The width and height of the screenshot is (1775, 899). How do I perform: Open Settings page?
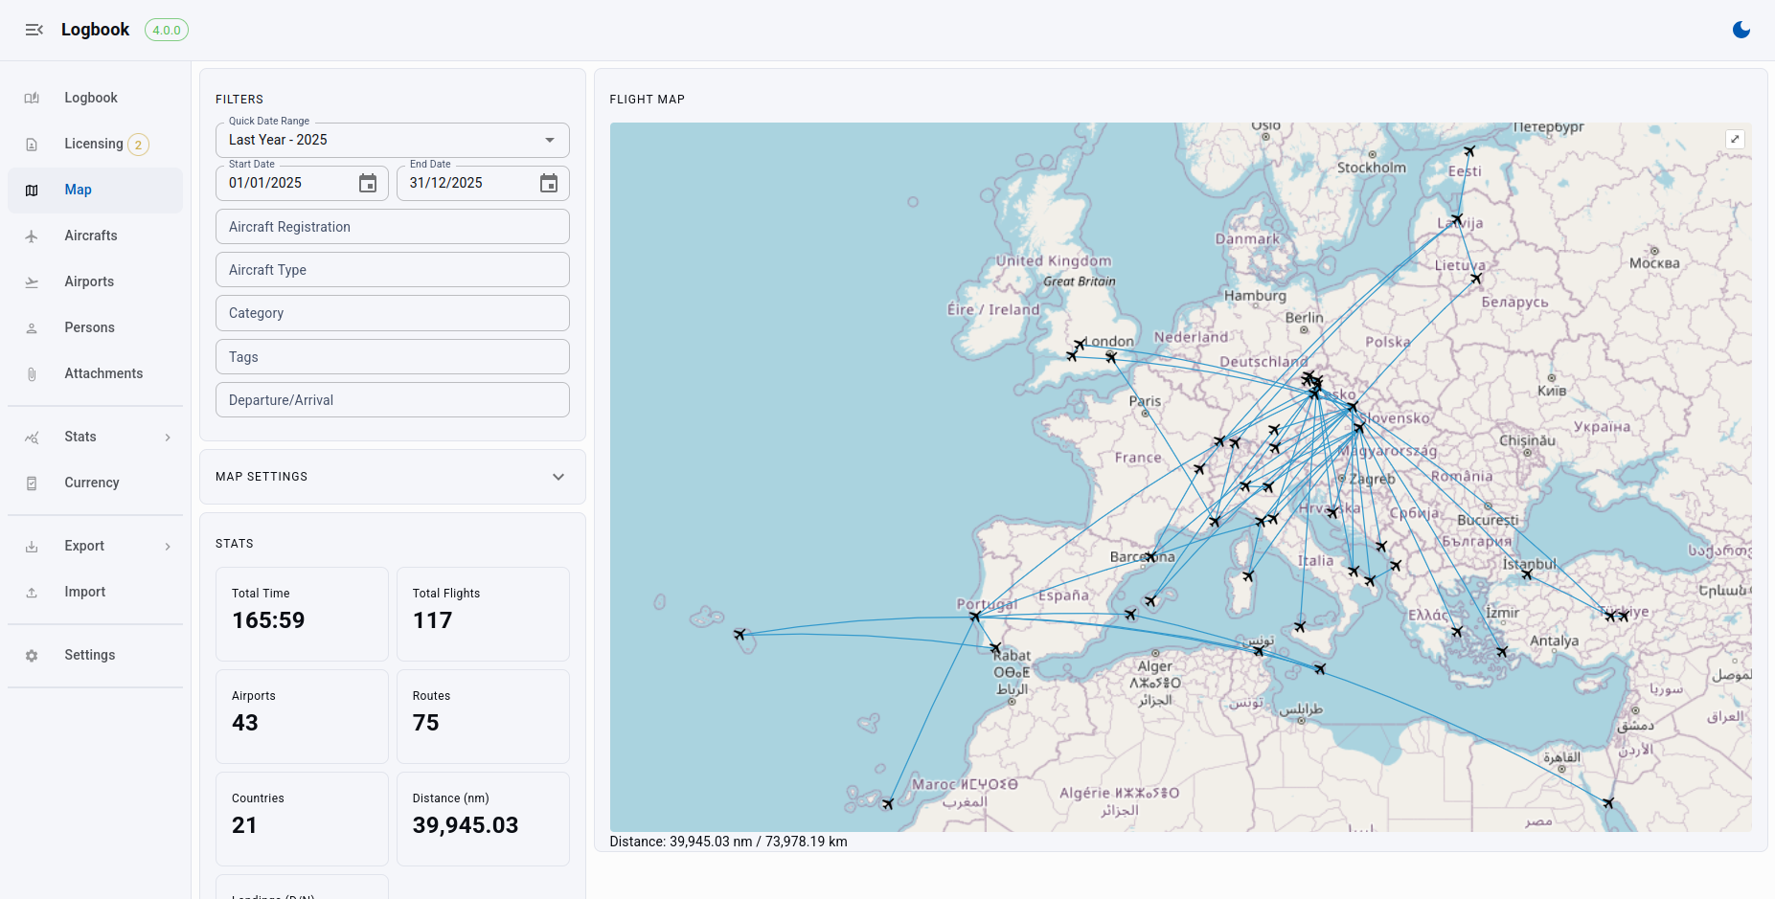pos(95,655)
